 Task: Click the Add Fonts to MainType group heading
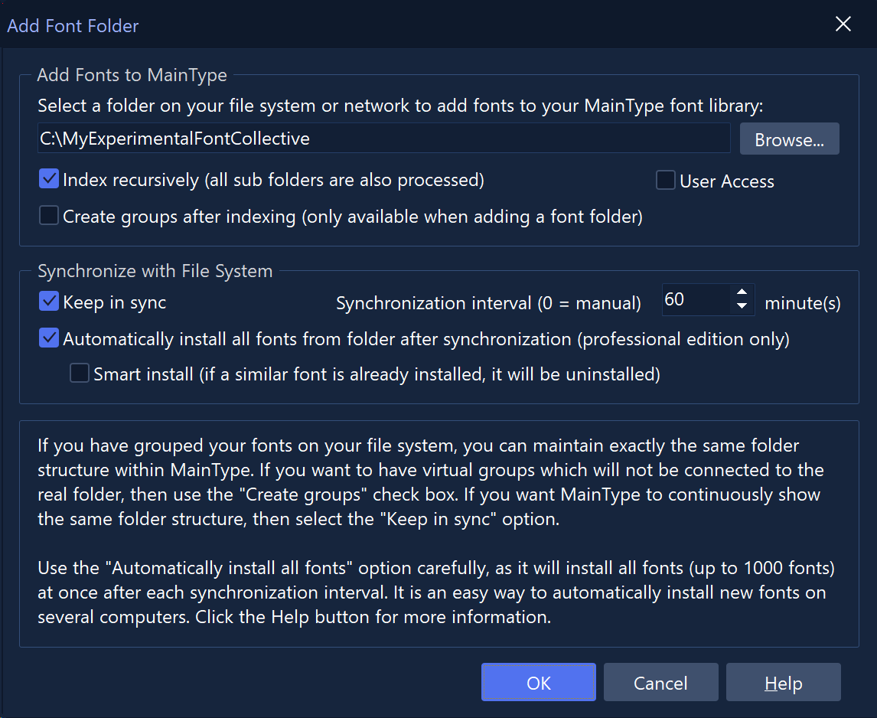[132, 75]
